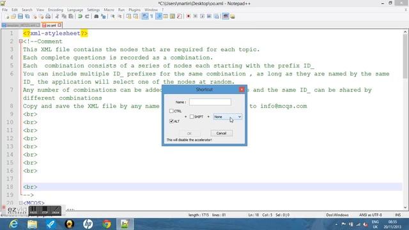Open the HP app from the taskbar
The width and height of the screenshot is (409, 230).
(88, 224)
